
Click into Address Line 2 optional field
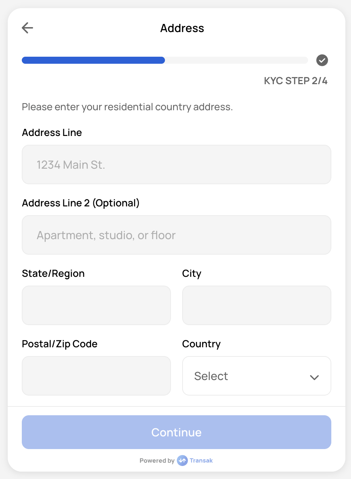(176, 235)
